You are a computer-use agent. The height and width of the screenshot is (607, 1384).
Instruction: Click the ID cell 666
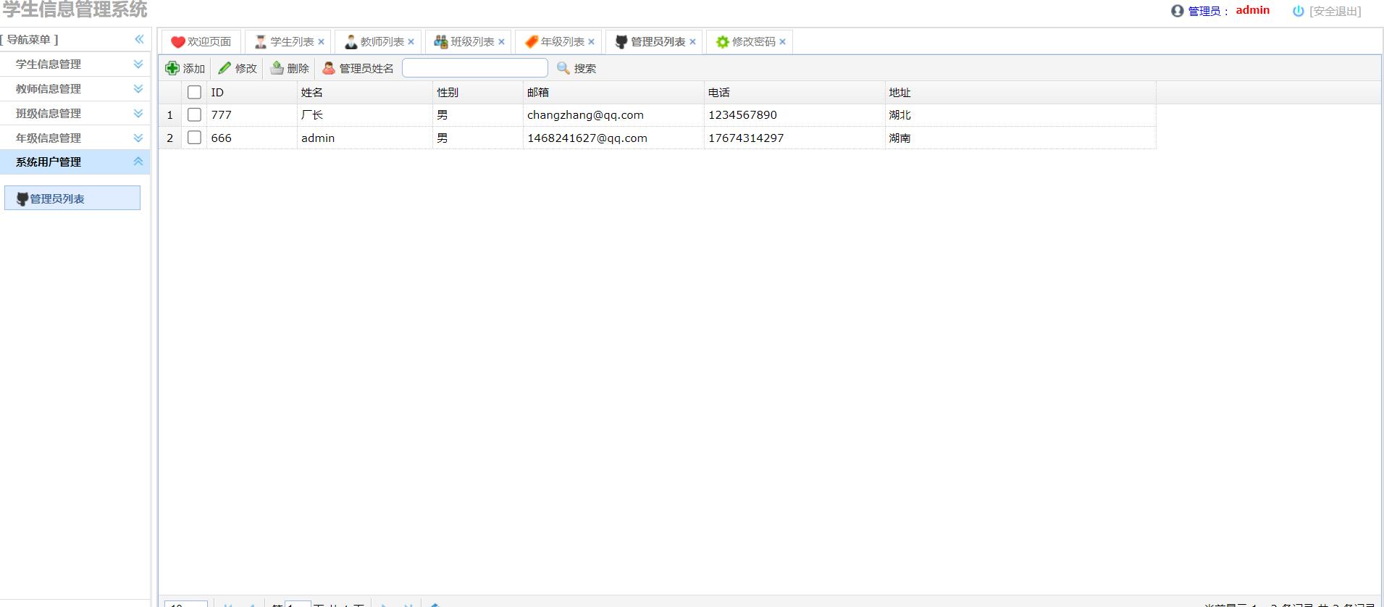[251, 138]
